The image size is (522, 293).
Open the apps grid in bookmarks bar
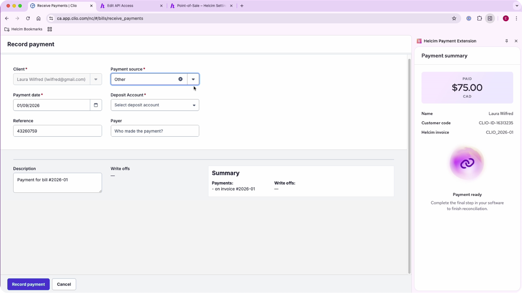tap(50, 29)
